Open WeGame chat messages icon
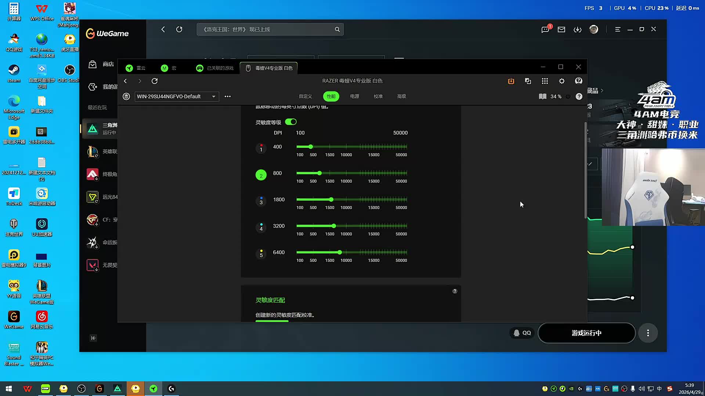 [x=545, y=29]
